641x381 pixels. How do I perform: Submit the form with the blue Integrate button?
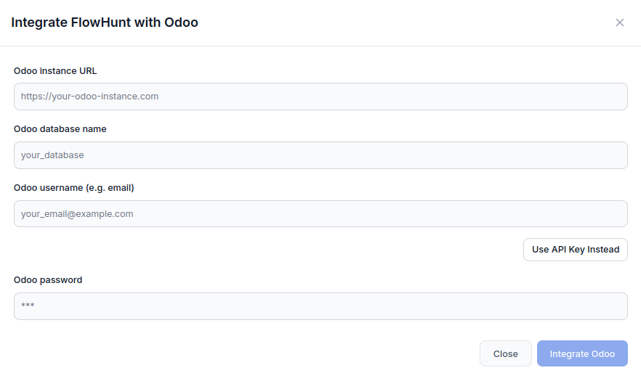(x=582, y=353)
